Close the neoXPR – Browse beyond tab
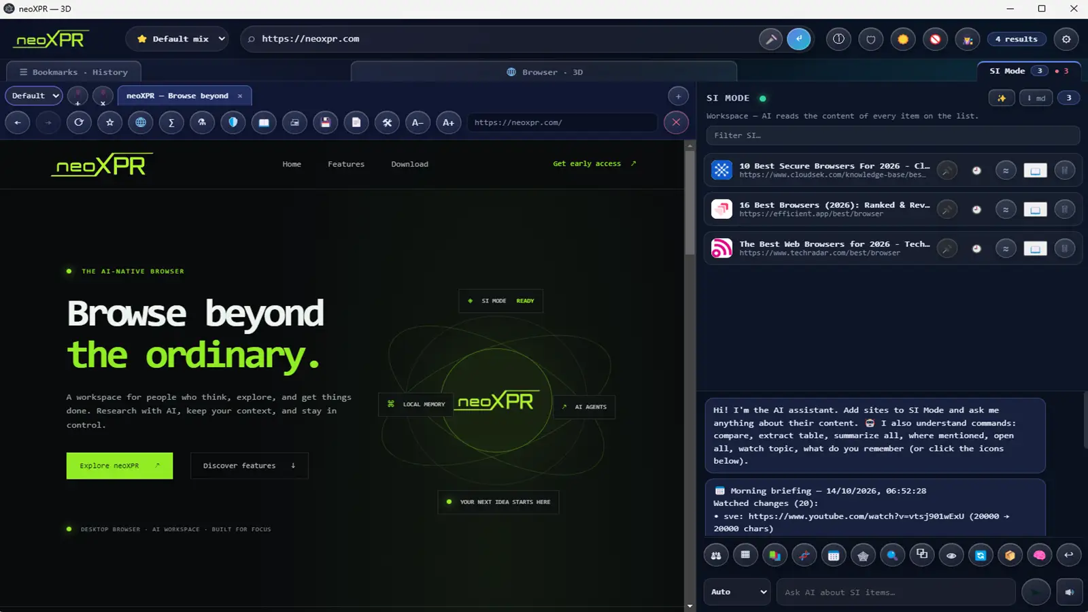Viewport: 1088px width, 612px height. 240,96
